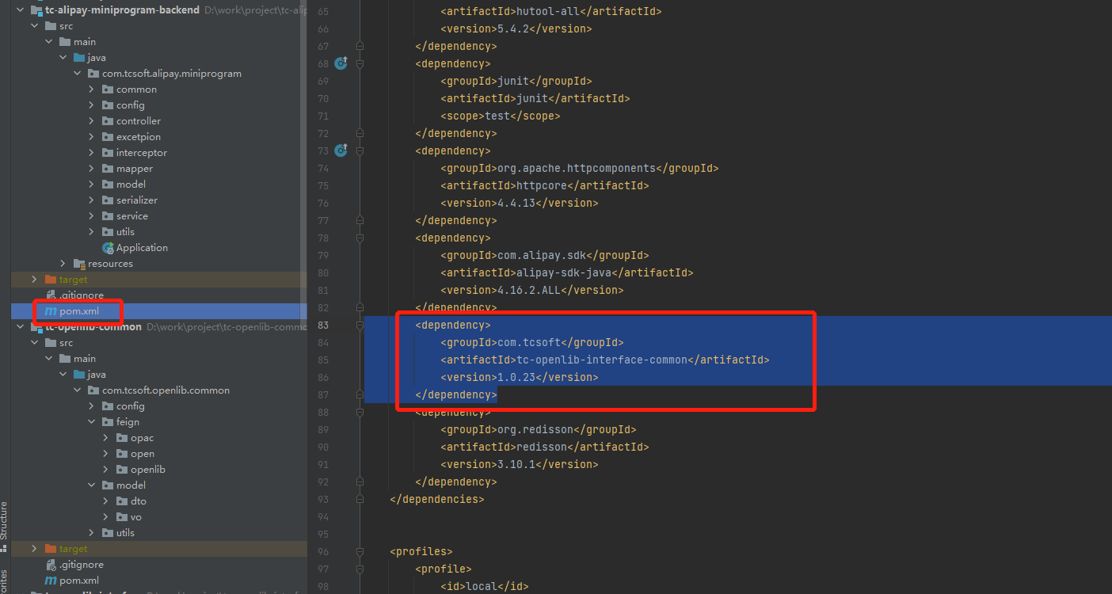Click the gutter marker icon on line 68

(x=341, y=63)
